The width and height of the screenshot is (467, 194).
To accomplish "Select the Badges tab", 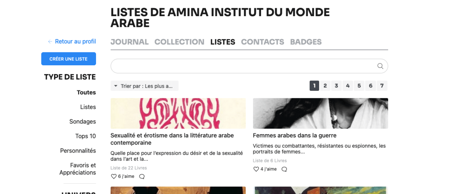I will pos(306,42).
